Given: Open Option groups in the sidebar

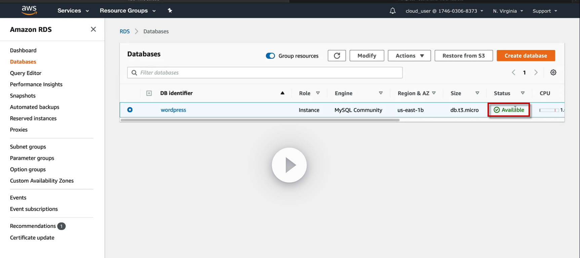Looking at the screenshot, I should (28, 169).
